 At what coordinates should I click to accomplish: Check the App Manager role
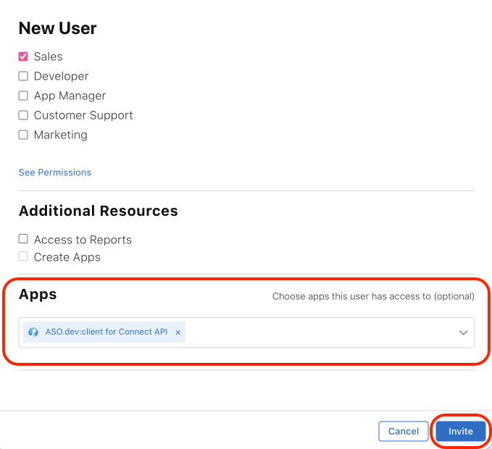pos(23,96)
